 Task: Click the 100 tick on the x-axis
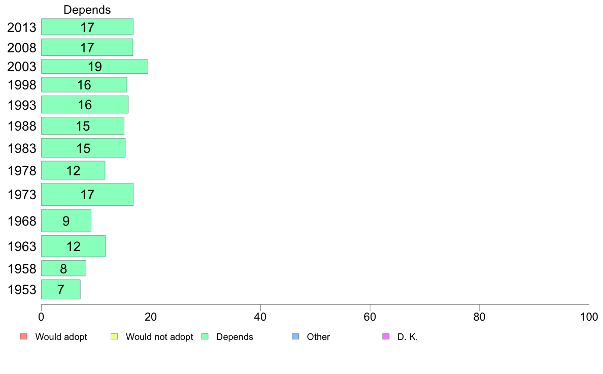589,317
